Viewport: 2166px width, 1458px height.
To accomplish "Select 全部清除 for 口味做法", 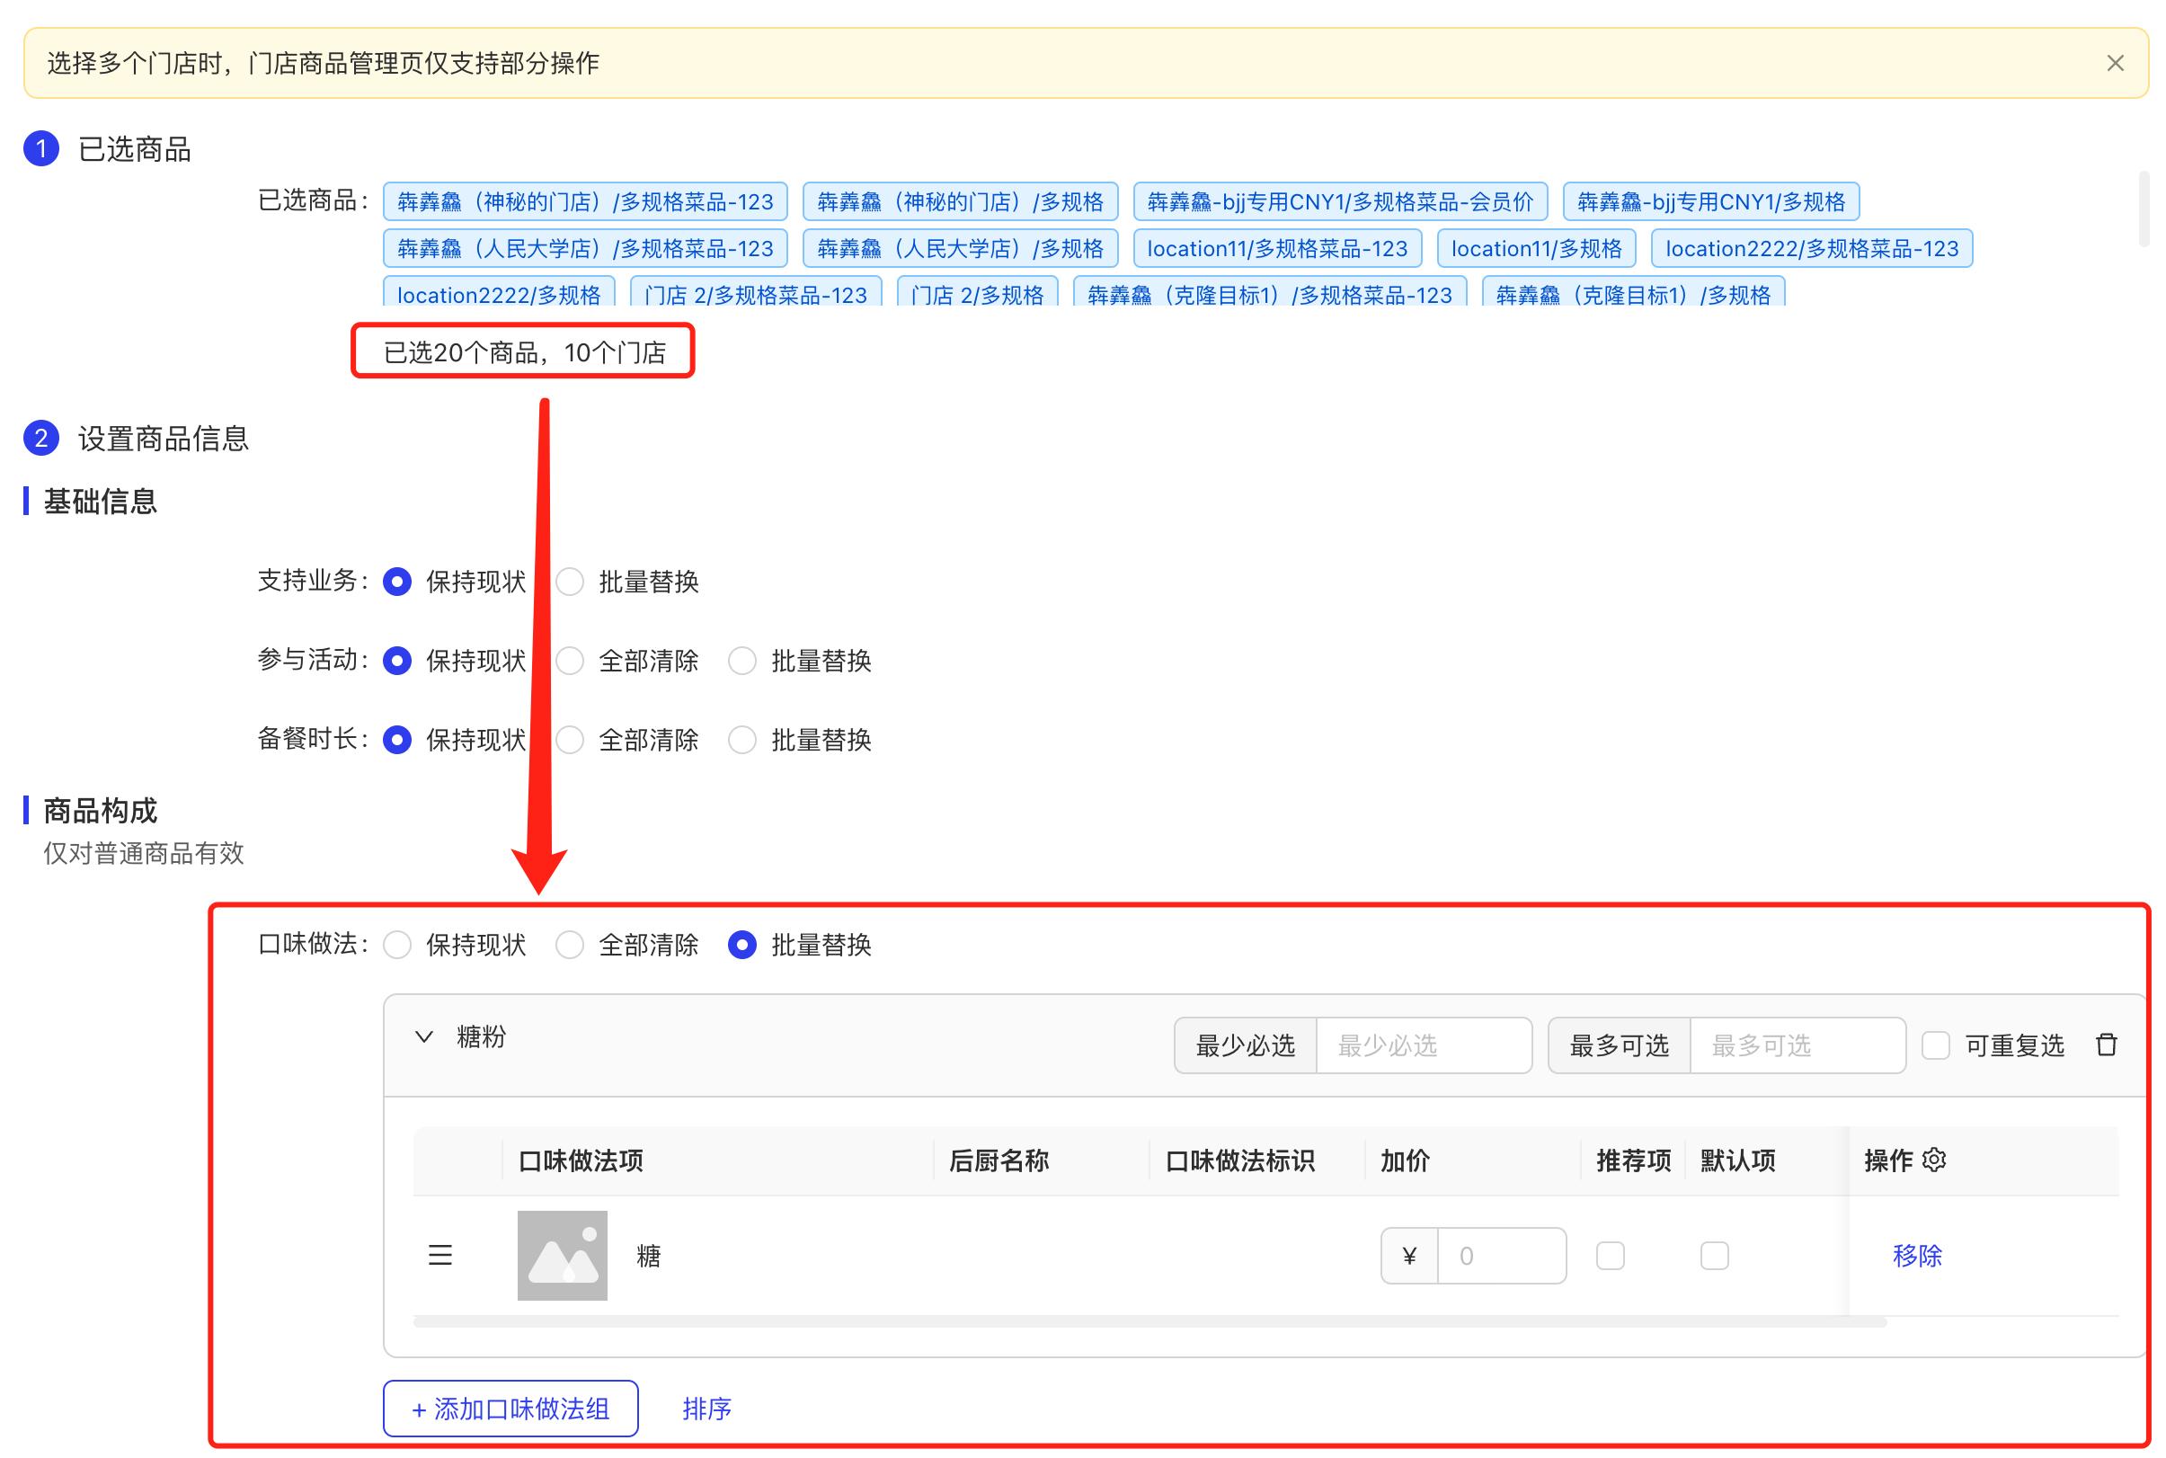I will coord(570,945).
